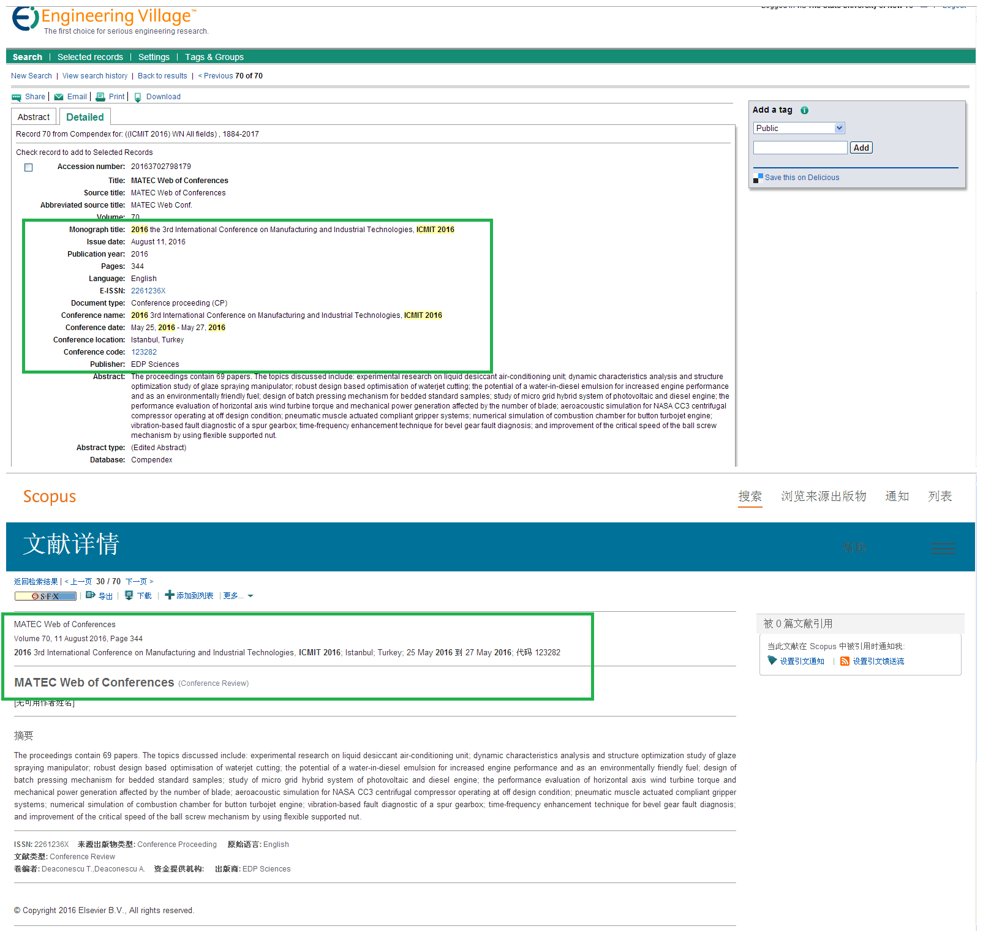This screenshot has width=983, height=937.
Task: Click the 下载 text link in Scopus
Action: [x=144, y=596]
